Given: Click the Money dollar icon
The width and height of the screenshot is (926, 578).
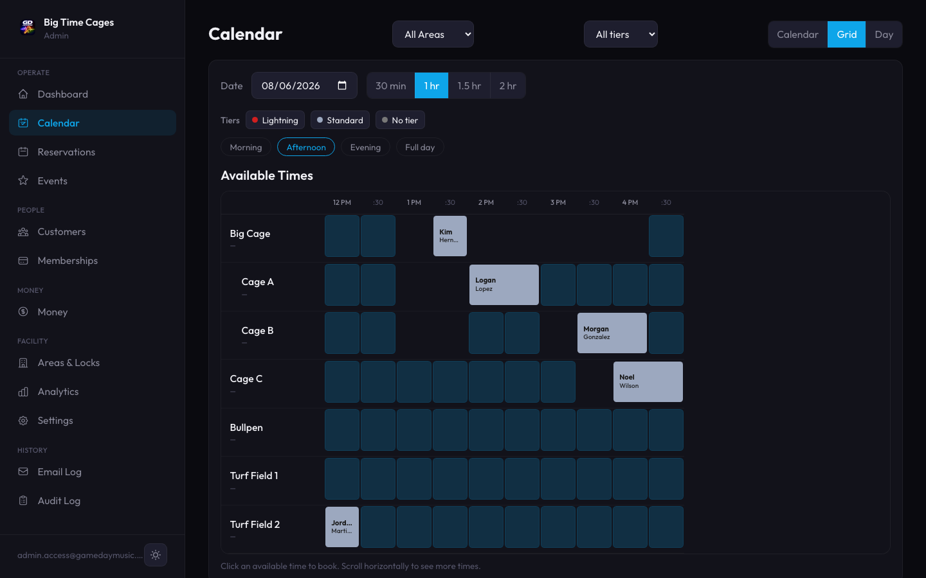Looking at the screenshot, I should tap(23, 311).
